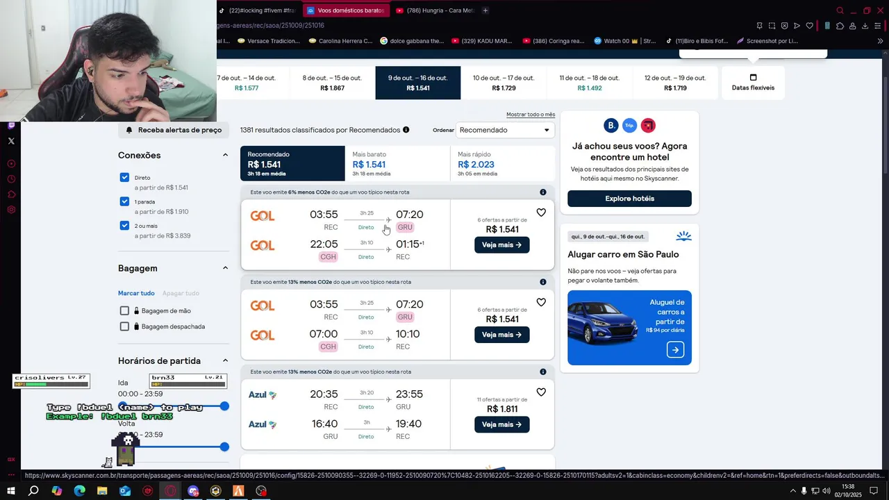889x500 pixels.
Task: Collapse the Horários de partida section
Action: click(x=225, y=360)
